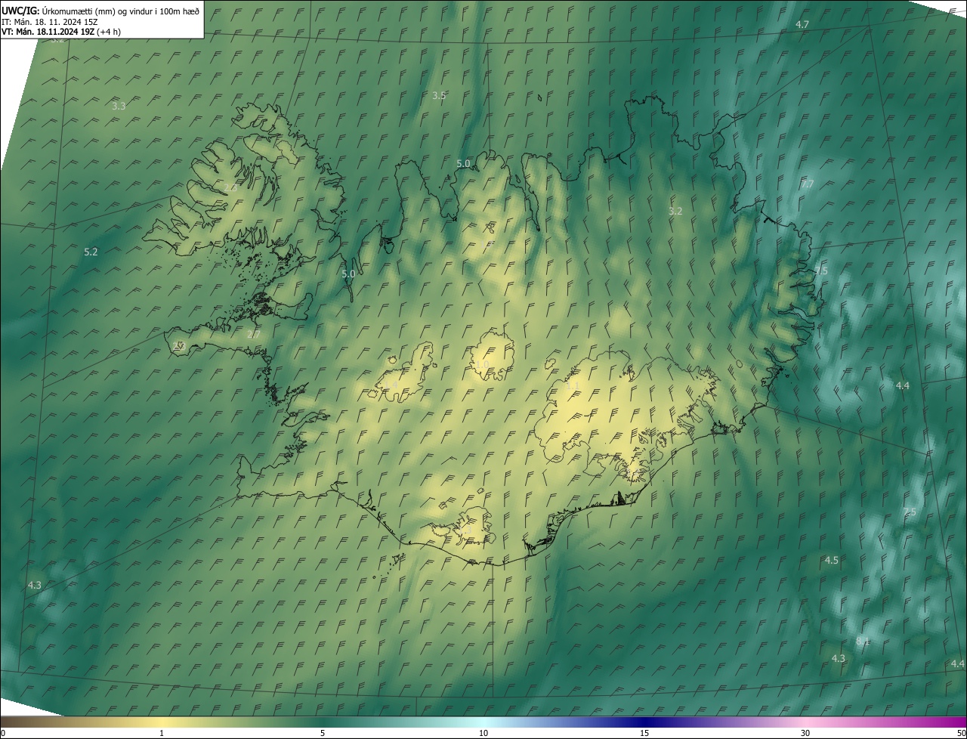Click the colour scale legend bar
The height and width of the screenshot is (739, 967).
click(483, 722)
